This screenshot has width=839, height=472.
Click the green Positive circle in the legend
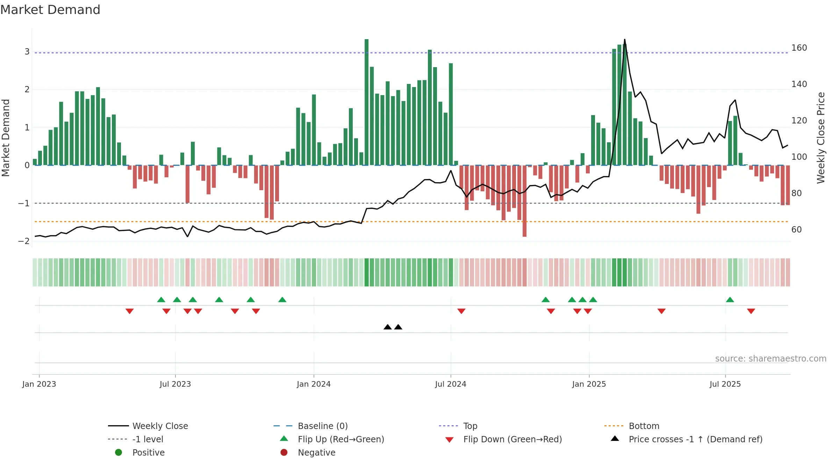119,452
